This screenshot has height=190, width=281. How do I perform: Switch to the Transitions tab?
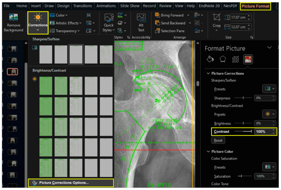[x=83, y=6]
